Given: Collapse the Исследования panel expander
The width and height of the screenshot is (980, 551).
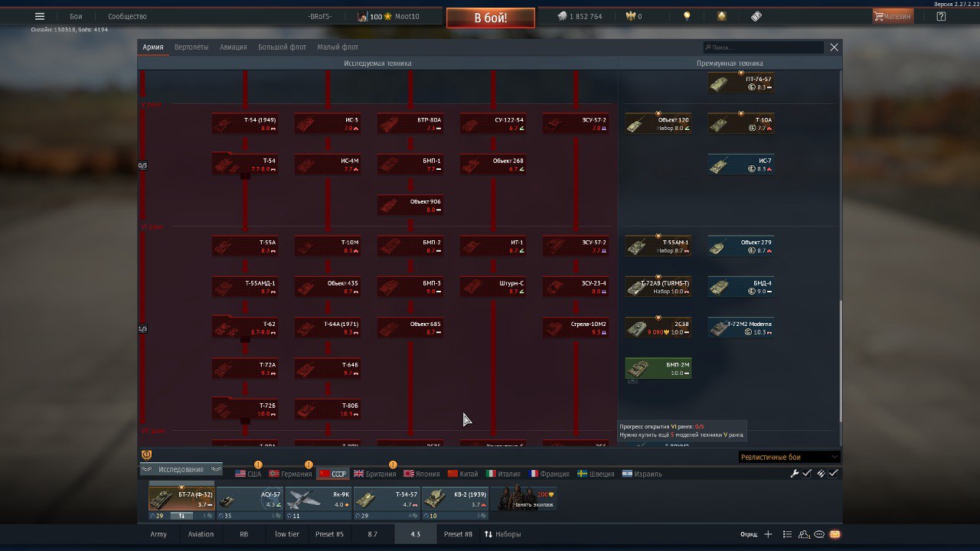Looking at the screenshot, I should click(x=181, y=469).
